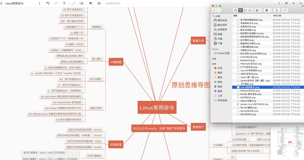Finder sidebar: select the 紫色 tag

pyautogui.click(x=218, y=91)
